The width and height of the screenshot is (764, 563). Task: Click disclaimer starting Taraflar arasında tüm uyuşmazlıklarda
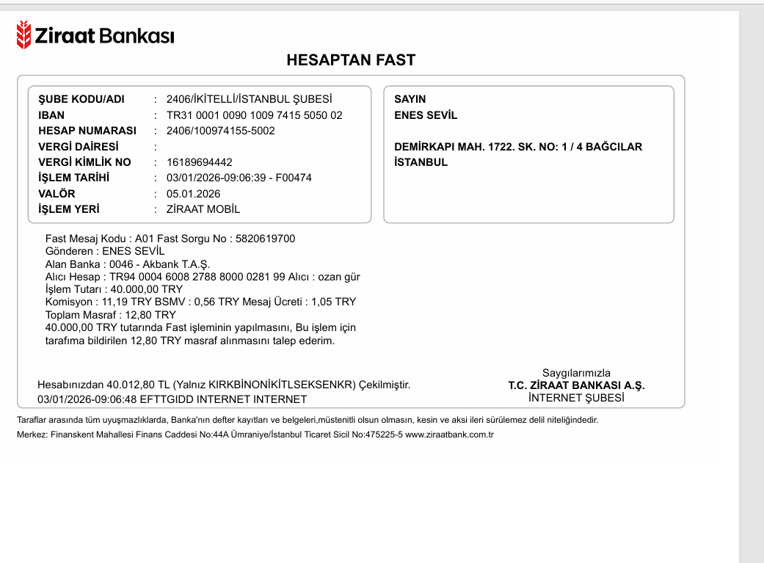(x=308, y=420)
